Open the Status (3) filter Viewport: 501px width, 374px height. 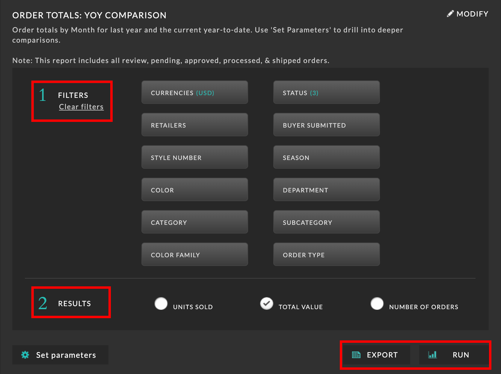pos(327,92)
